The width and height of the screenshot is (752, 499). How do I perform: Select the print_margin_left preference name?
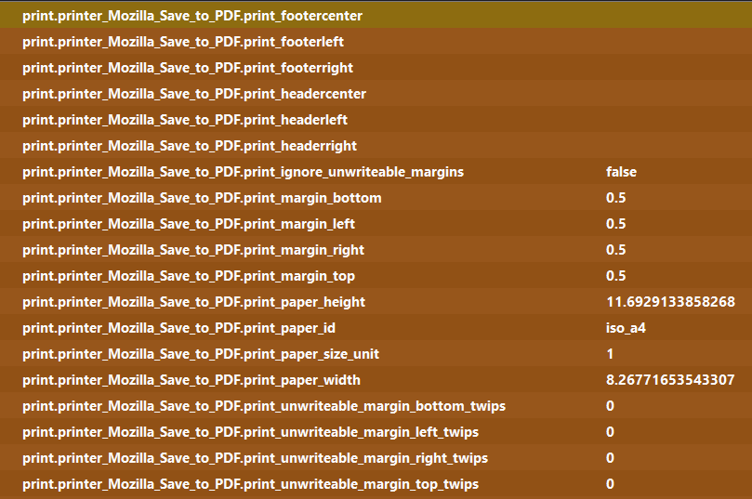189,224
